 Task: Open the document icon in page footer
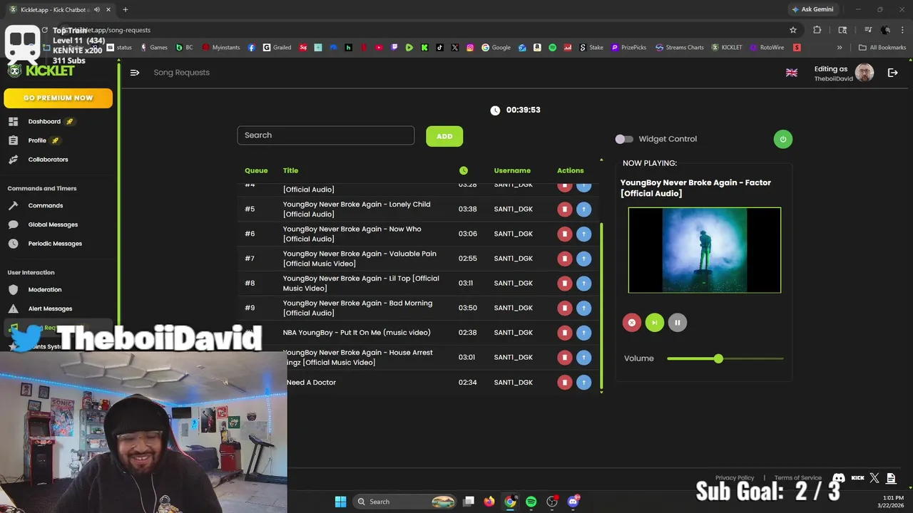point(891,478)
